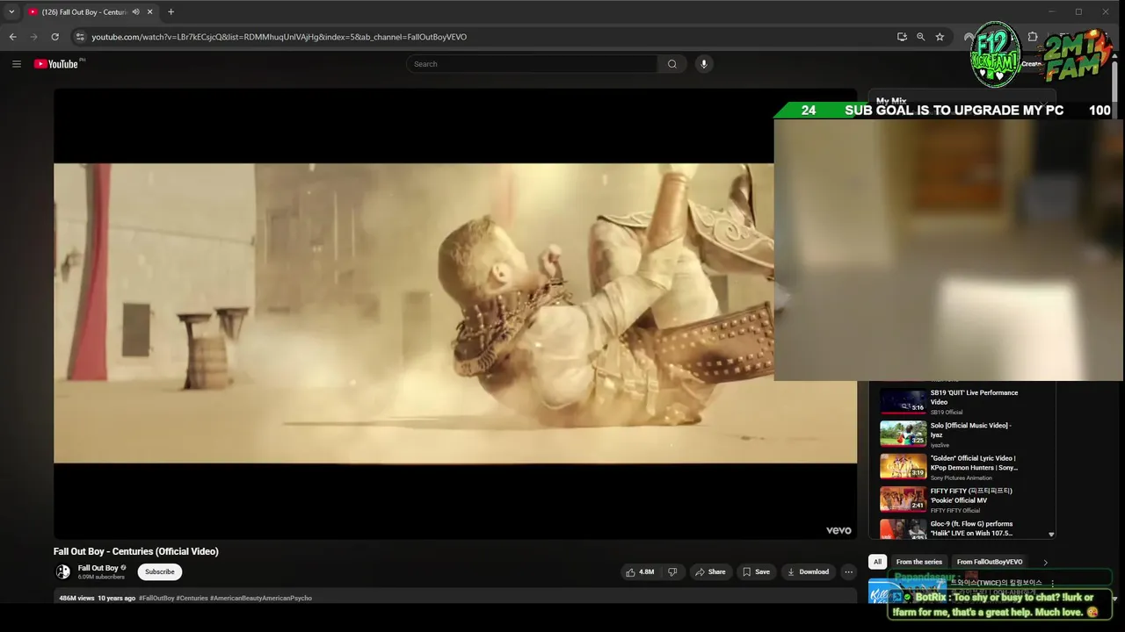The image size is (1125, 632).
Task: View site information icon in the address bar
Action: (80, 37)
